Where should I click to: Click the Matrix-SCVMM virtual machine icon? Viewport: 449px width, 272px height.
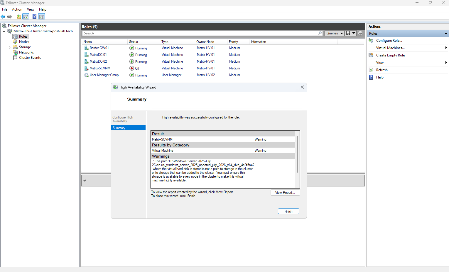point(86,68)
